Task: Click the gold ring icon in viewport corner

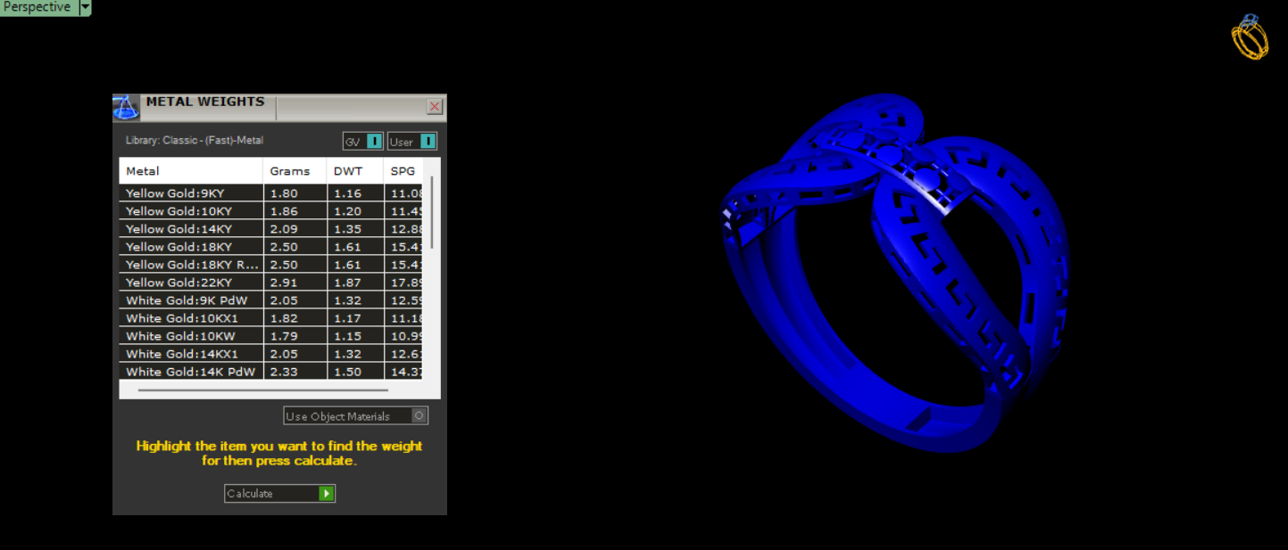Action: click(x=1250, y=37)
